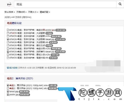Screen dimensions: 124x102
Task: Select file name 追赶摩托-fanart.jpg
Action: click(32, 52)
